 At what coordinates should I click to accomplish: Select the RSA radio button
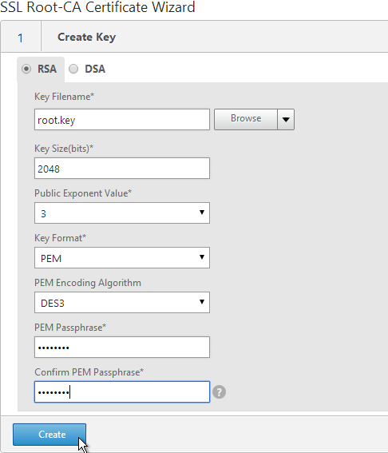[26, 69]
